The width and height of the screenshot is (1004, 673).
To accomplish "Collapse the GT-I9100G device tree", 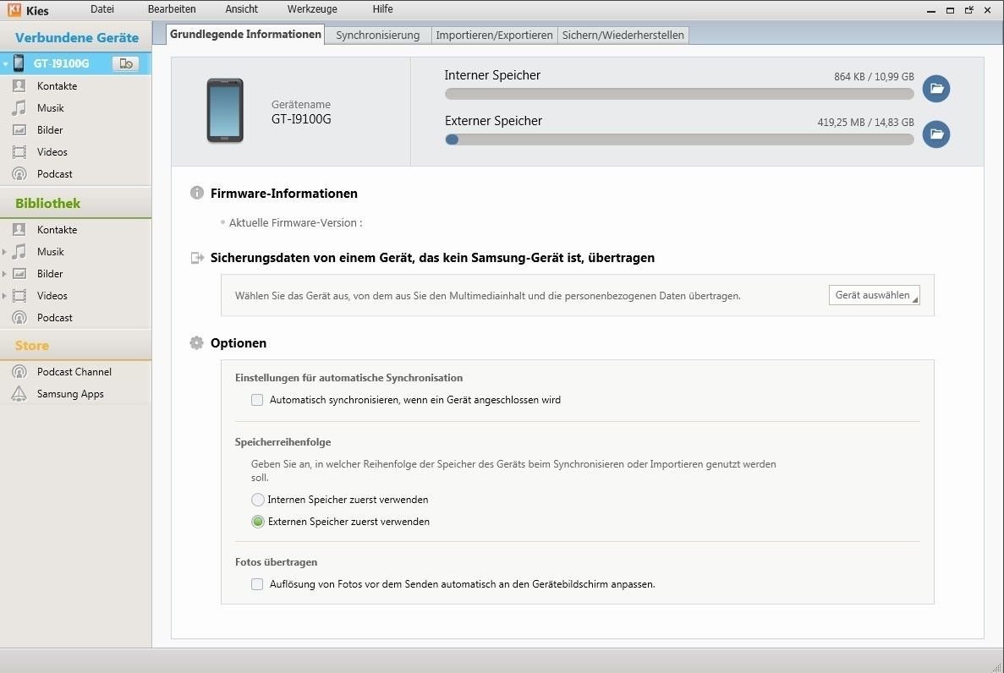I will point(5,63).
